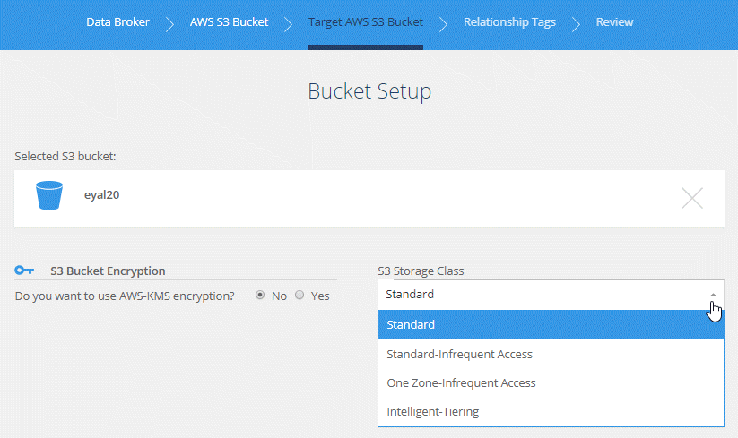Click the eyal20 bucket name

[x=101, y=194]
